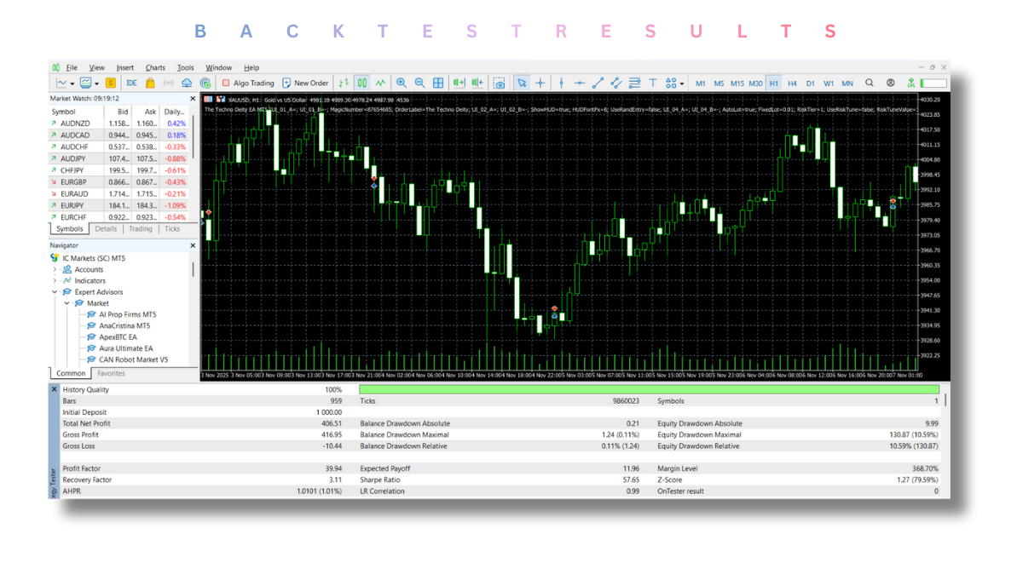Select the Crosshair tool

coord(540,83)
